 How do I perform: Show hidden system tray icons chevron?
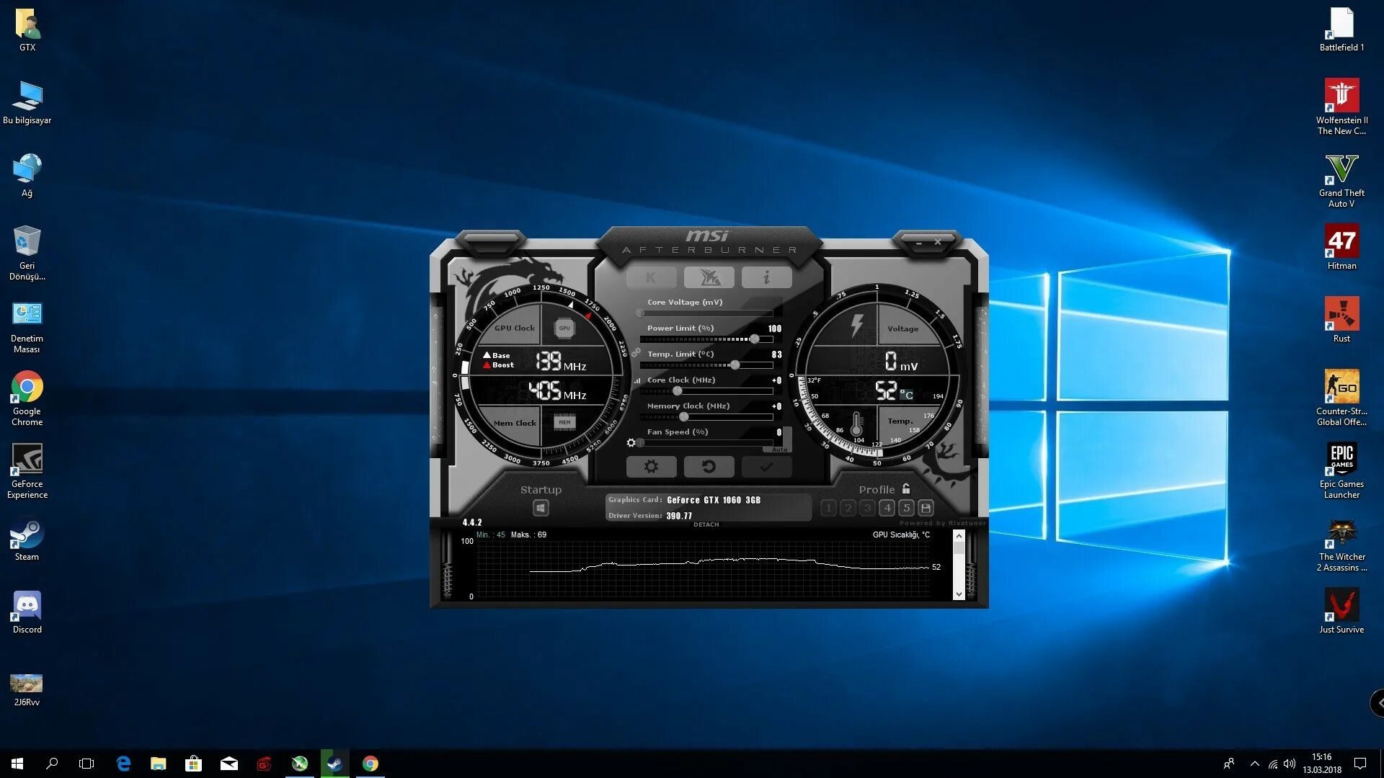[x=1255, y=764]
